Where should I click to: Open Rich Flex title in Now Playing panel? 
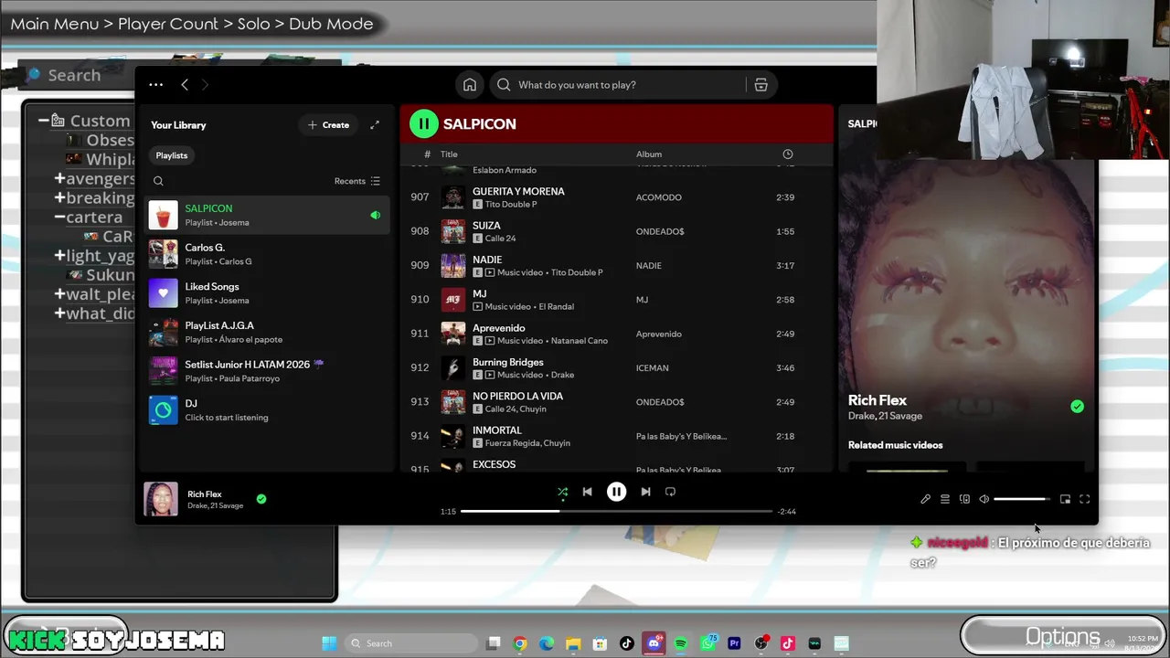click(877, 400)
